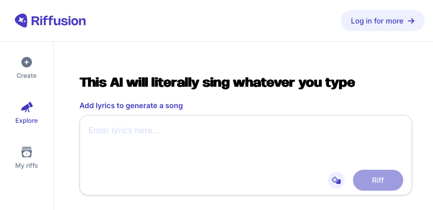Click the purple Riff button
Image resolution: width=433 pixels, height=210 pixels.
click(378, 180)
